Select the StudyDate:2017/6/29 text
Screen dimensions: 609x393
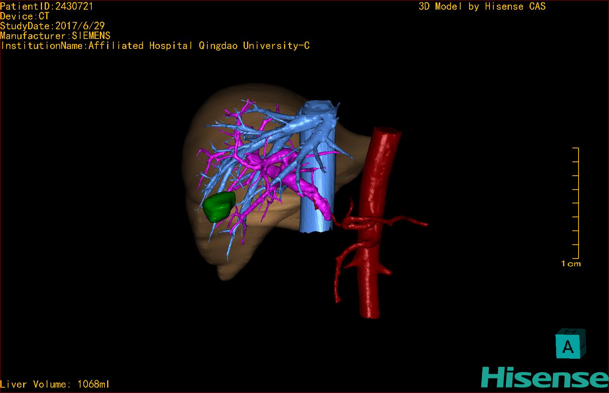52,26
